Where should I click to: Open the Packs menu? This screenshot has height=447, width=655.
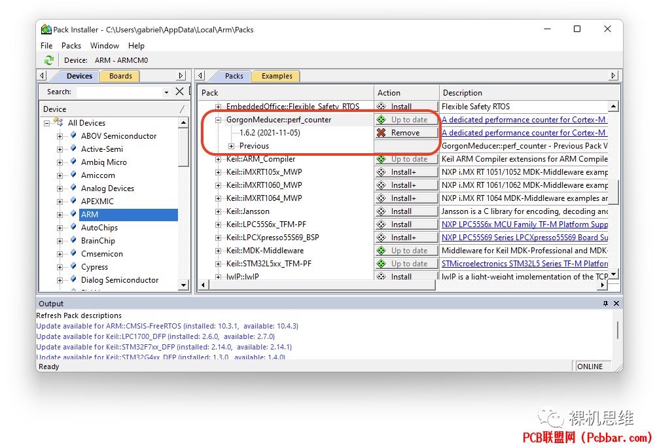click(x=71, y=46)
